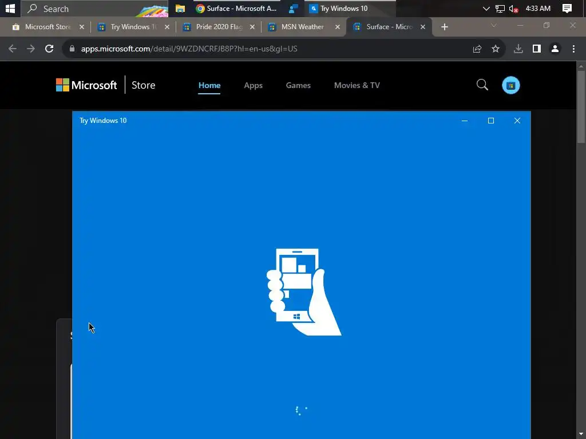Viewport: 586px width, 439px height.
Task: Open the Windows Start menu
Action: click(10, 8)
